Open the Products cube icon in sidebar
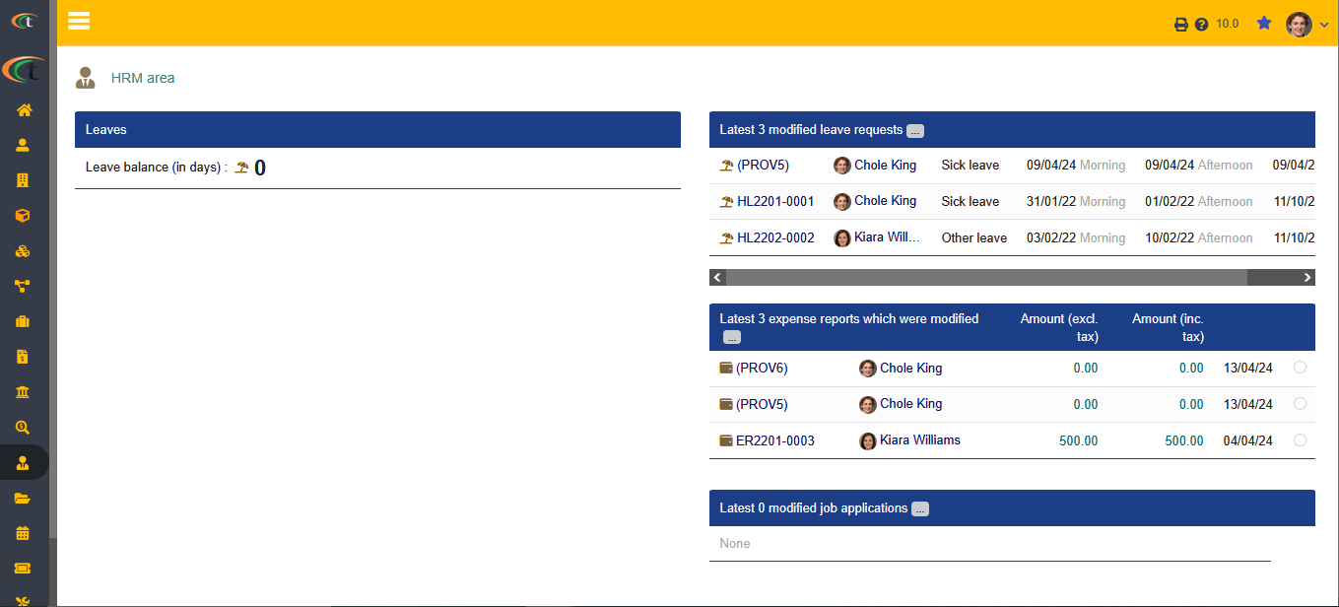Viewport: 1339px width, 607px height. pyautogui.click(x=23, y=216)
